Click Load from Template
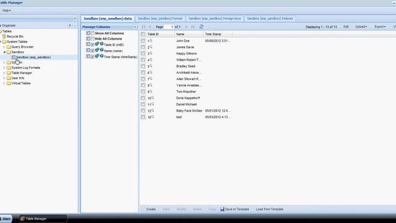The height and width of the screenshot is (223, 396). [270, 209]
